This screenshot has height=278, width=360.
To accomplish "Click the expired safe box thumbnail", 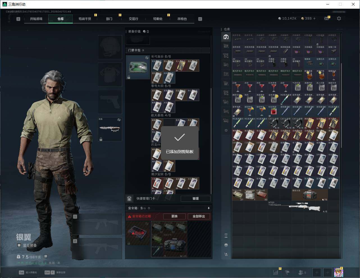I will (x=138, y=233).
